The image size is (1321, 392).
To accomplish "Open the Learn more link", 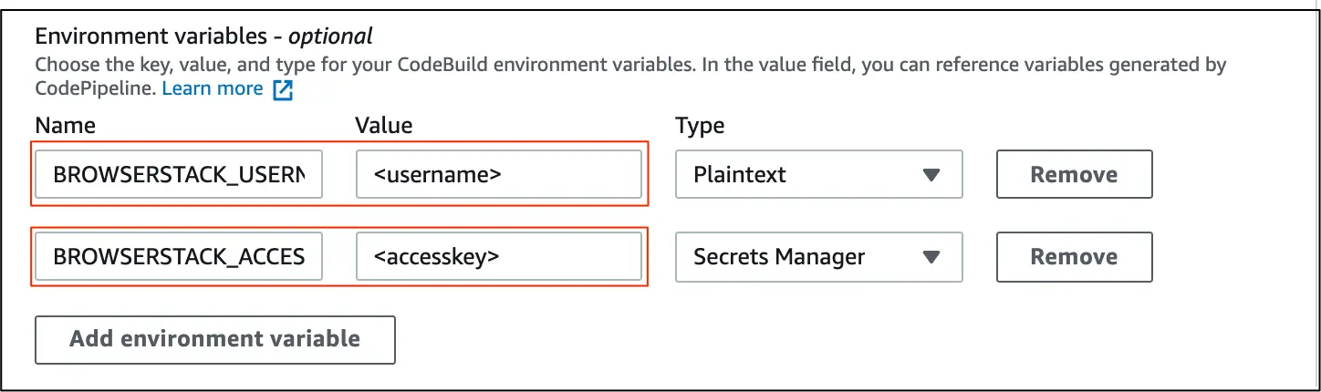I will click(x=212, y=89).
